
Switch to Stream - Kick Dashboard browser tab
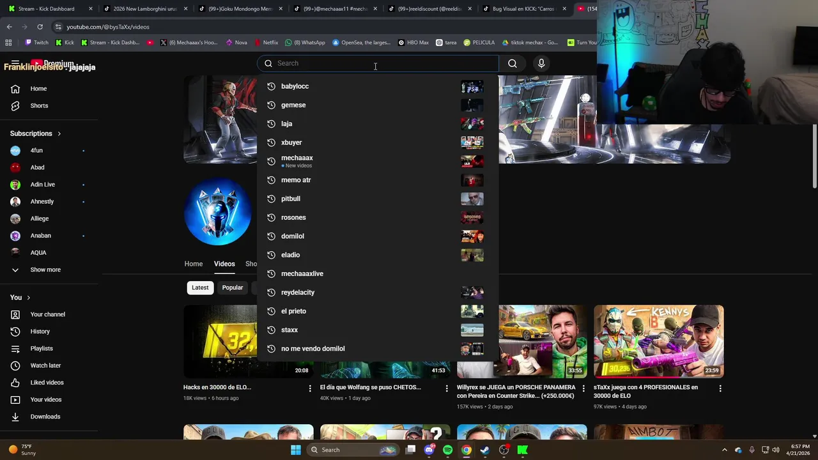50,9
